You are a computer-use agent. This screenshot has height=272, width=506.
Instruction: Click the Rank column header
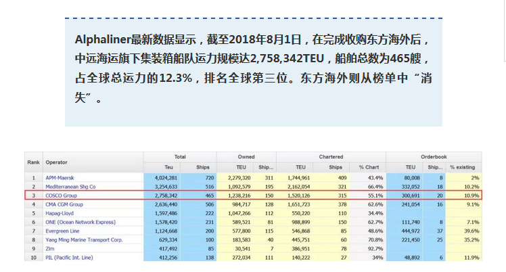32,162
